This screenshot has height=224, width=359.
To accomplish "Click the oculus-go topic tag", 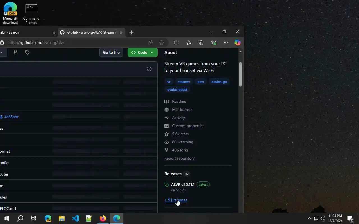I will point(219,82).
